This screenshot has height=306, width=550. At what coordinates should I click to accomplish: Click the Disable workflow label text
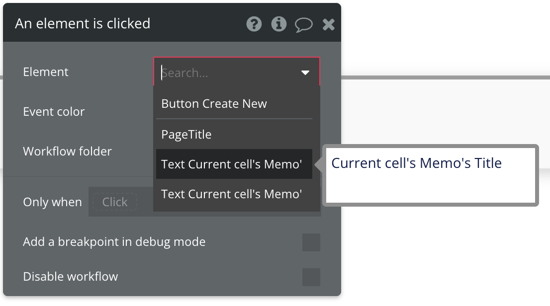pos(71,277)
